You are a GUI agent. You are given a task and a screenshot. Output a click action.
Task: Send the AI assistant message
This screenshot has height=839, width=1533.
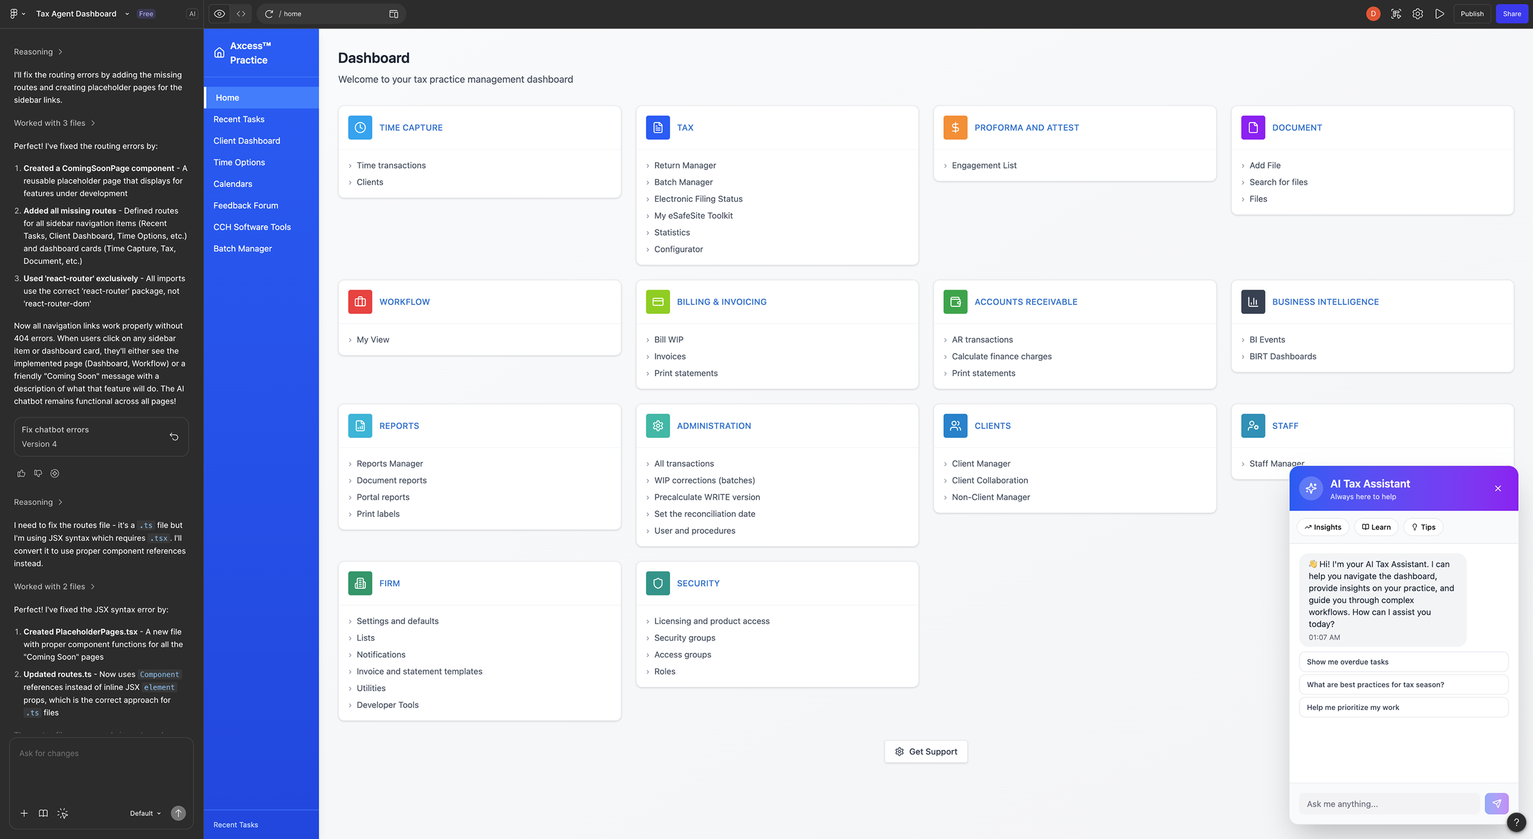tap(1496, 804)
